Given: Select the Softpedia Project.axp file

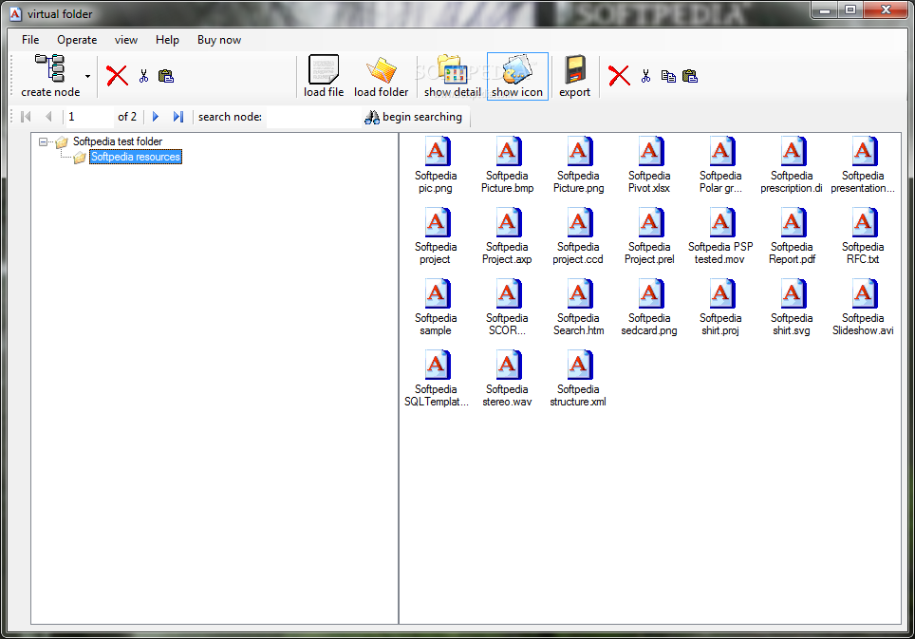Looking at the screenshot, I should tap(507, 235).
